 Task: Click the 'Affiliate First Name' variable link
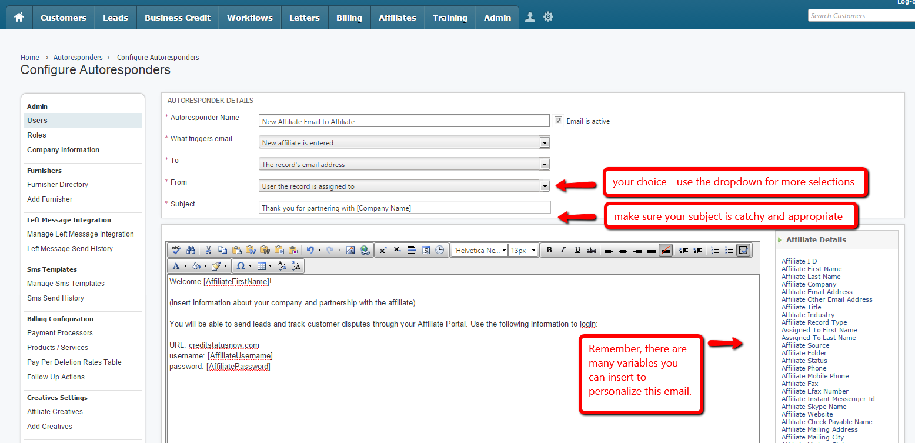click(812, 269)
